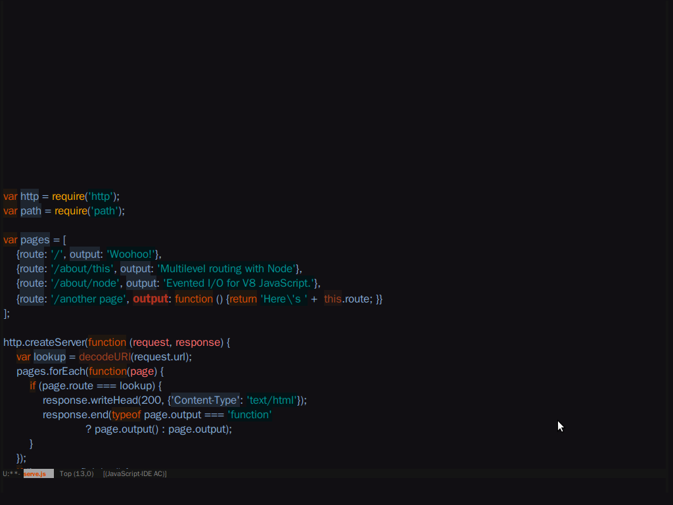Click the typeof keyword

tap(126, 415)
